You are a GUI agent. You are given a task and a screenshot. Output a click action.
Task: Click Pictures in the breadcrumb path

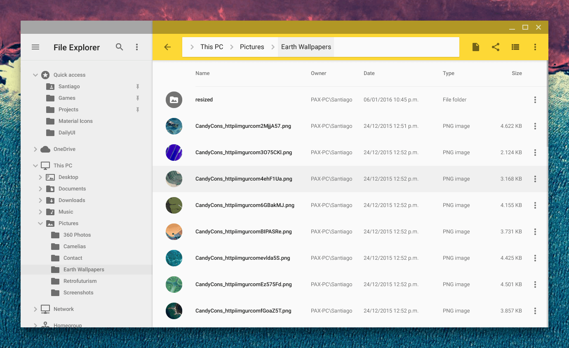(252, 47)
